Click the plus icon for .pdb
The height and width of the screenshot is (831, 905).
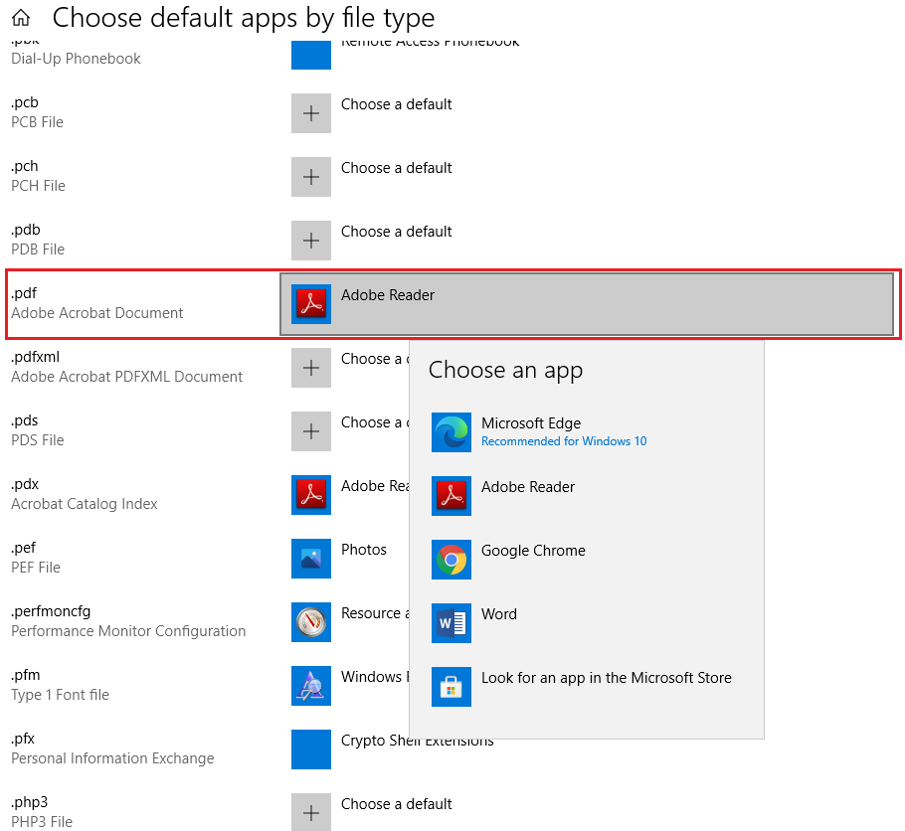[x=311, y=241]
